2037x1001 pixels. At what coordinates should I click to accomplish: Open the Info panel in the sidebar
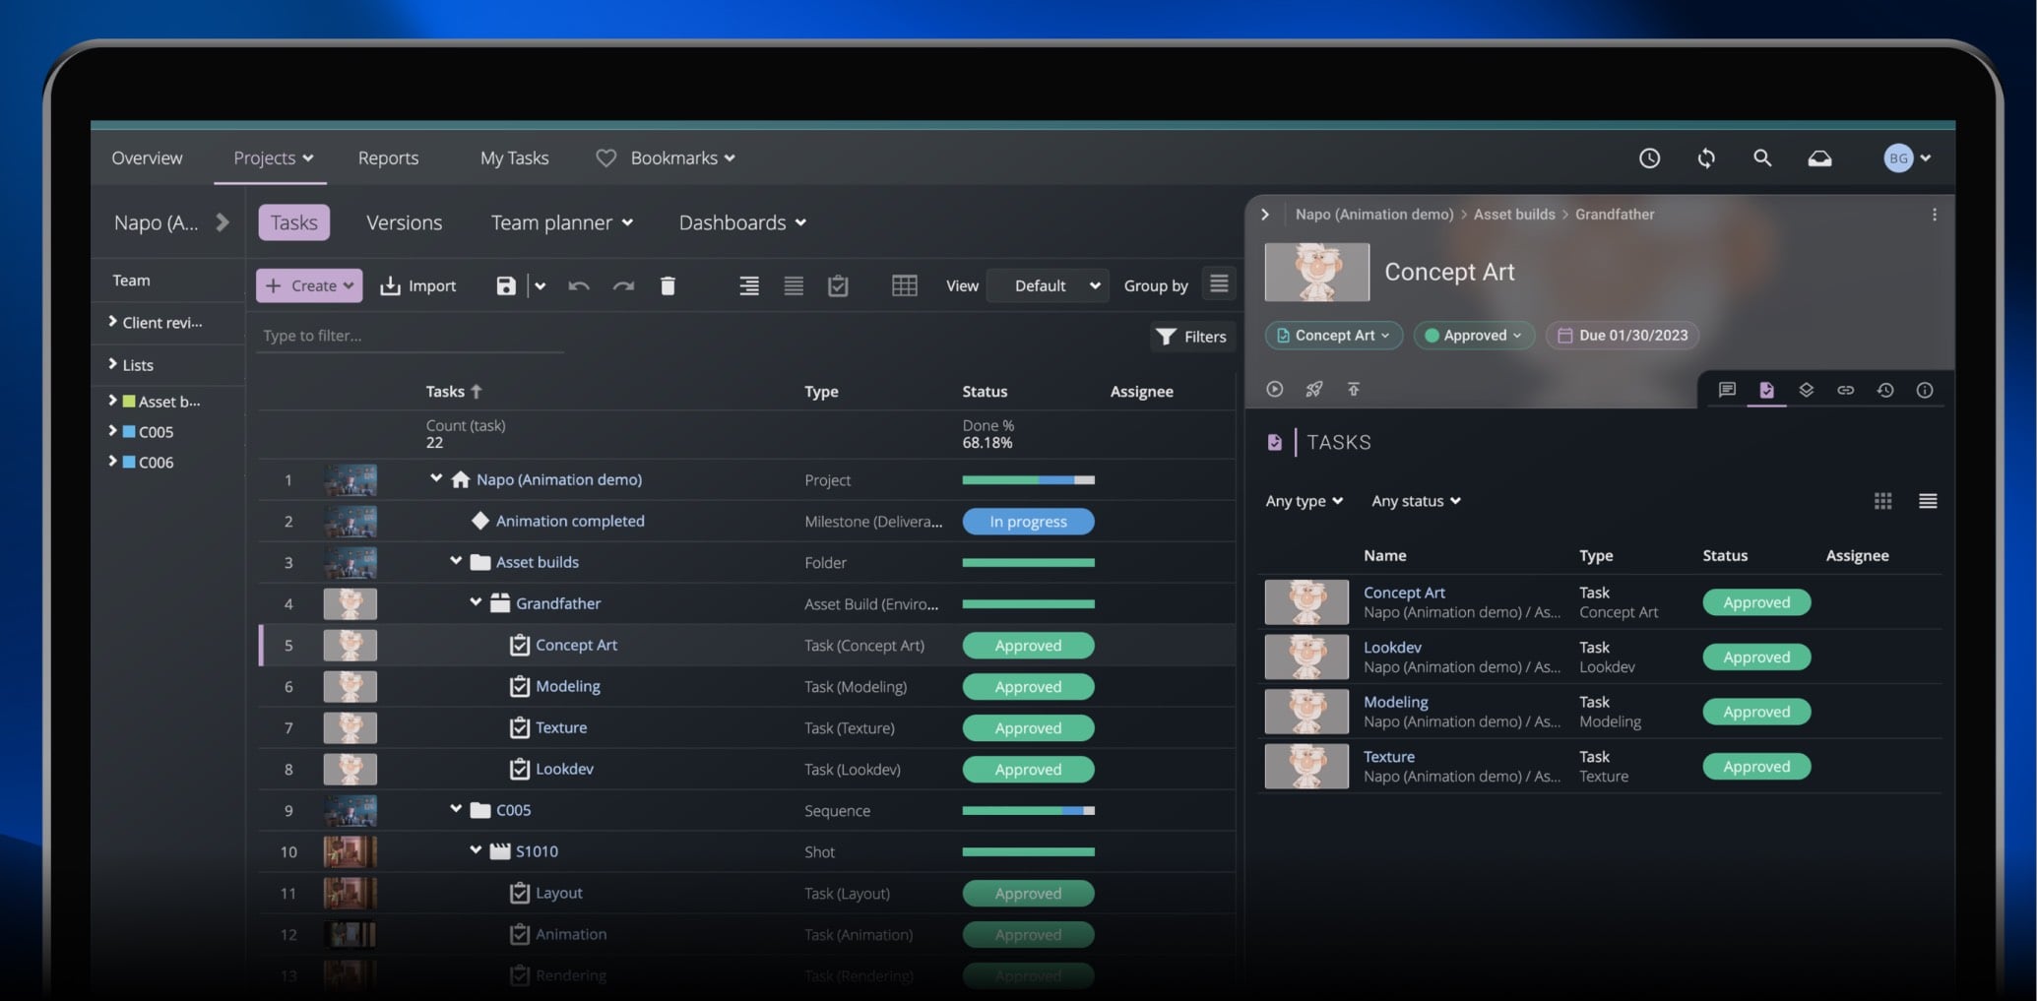(1926, 390)
